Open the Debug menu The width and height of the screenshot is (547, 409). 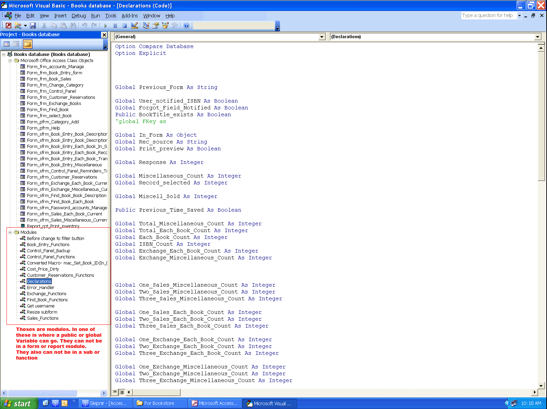tap(79, 16)
